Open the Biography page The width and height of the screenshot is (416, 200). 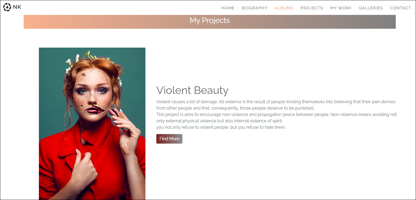[x=254, y=8]
